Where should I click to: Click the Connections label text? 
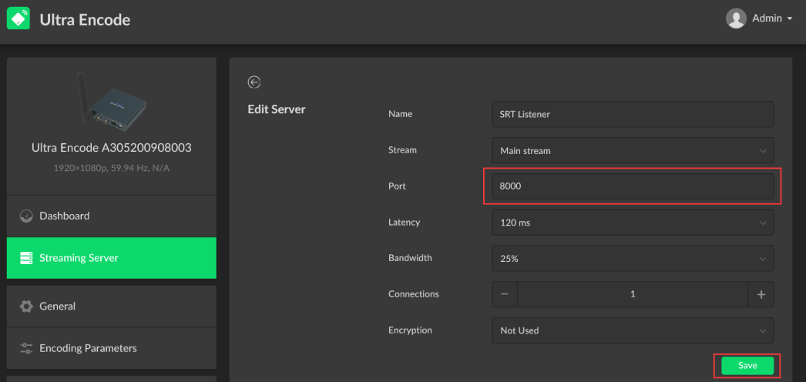(x=414, y=294)
